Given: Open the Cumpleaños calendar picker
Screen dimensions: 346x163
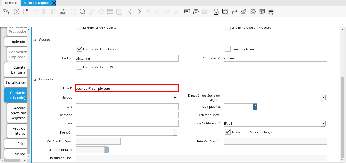Looking at the screenshot, I should pyautogui.click(x=255, y=107).
